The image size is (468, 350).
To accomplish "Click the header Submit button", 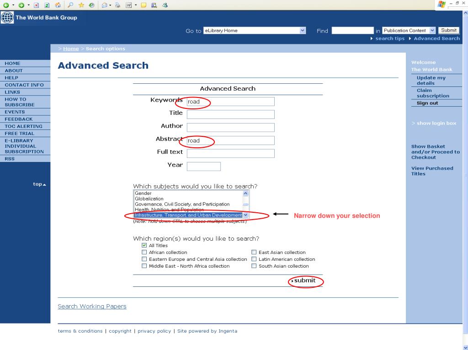I will [449, 30].
